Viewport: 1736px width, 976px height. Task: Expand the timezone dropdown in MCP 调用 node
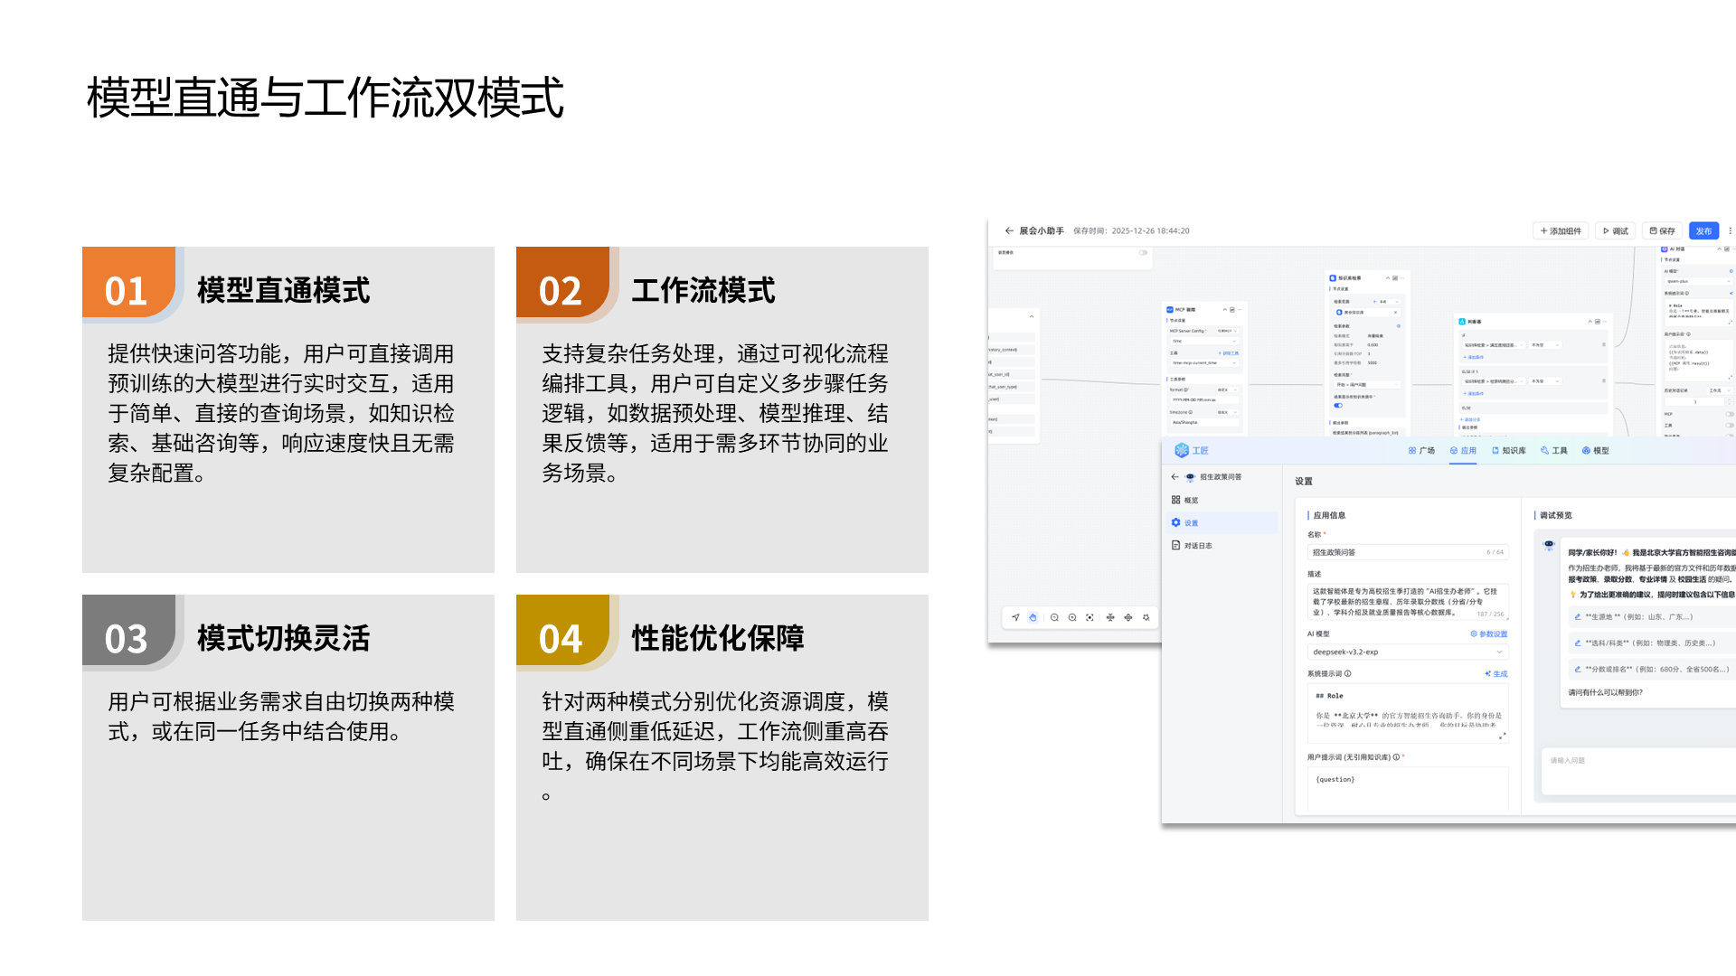tap(1225, 412)
